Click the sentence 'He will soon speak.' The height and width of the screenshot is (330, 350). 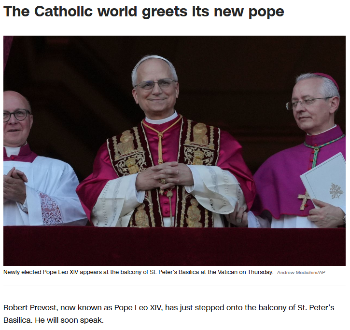[70, 320]
